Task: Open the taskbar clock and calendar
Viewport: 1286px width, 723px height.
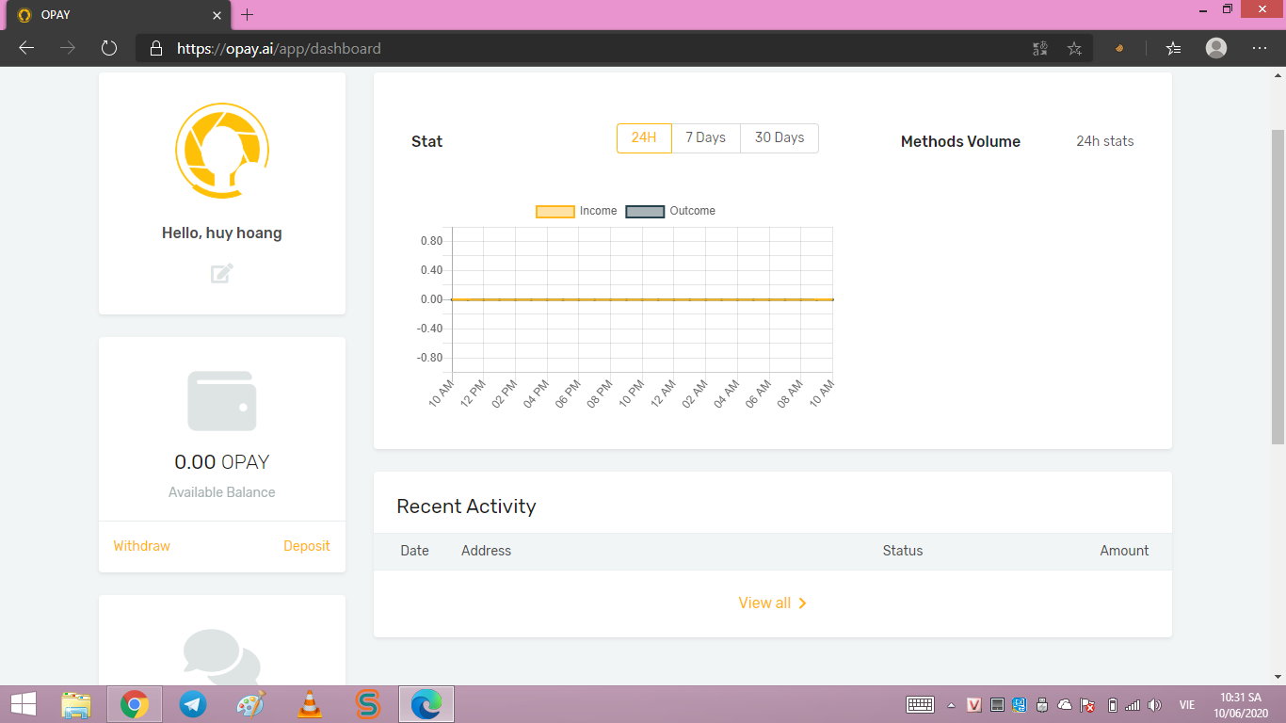Action: coord(1241,704)
